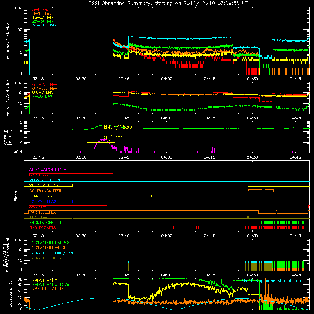Select the DECIMATION_ENERGY legend label
This screenshot has width=314, height=314.
50,243
